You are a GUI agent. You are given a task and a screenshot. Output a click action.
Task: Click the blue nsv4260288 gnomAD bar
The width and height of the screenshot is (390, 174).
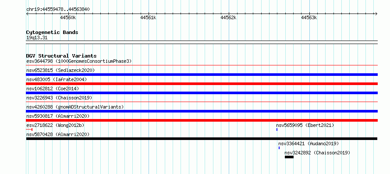[x=202, y=111]
